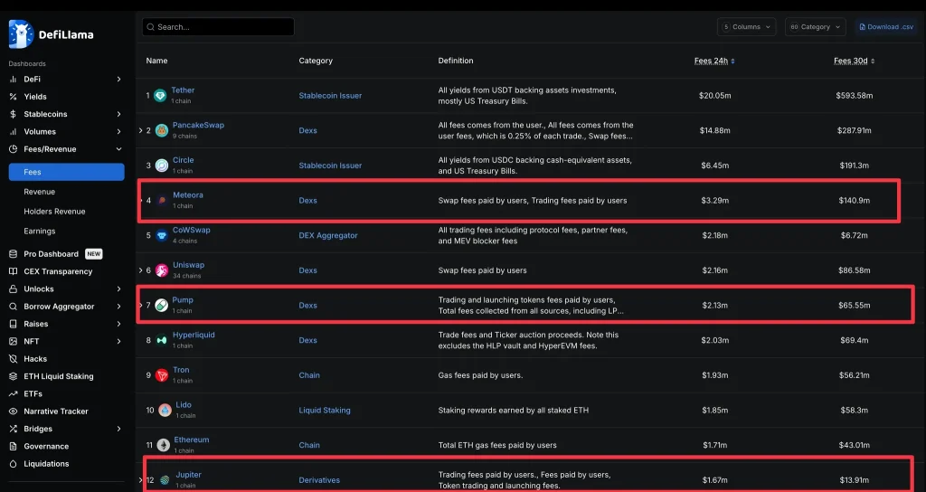Sort table by Fees 24h column
Screen dimensions: 926x492
pos(714,61)
